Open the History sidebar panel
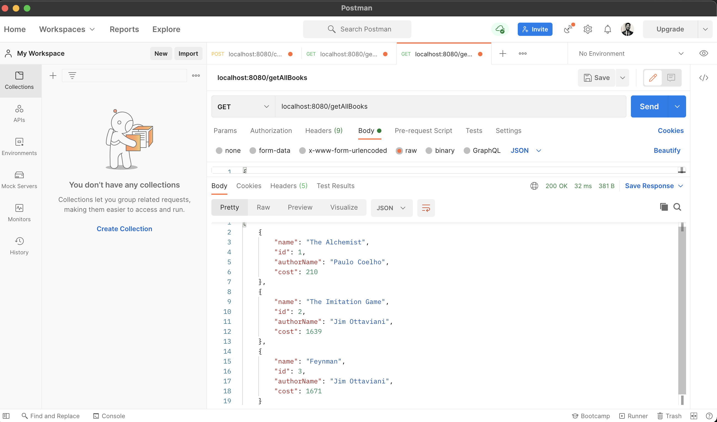Image resolution: width=717 pixels, height=422 pixels. [19, 246]
